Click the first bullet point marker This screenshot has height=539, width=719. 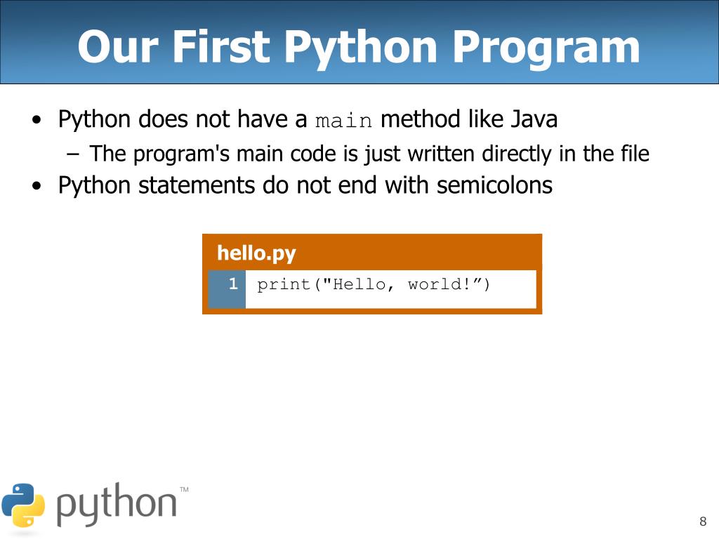pos(37,120)
